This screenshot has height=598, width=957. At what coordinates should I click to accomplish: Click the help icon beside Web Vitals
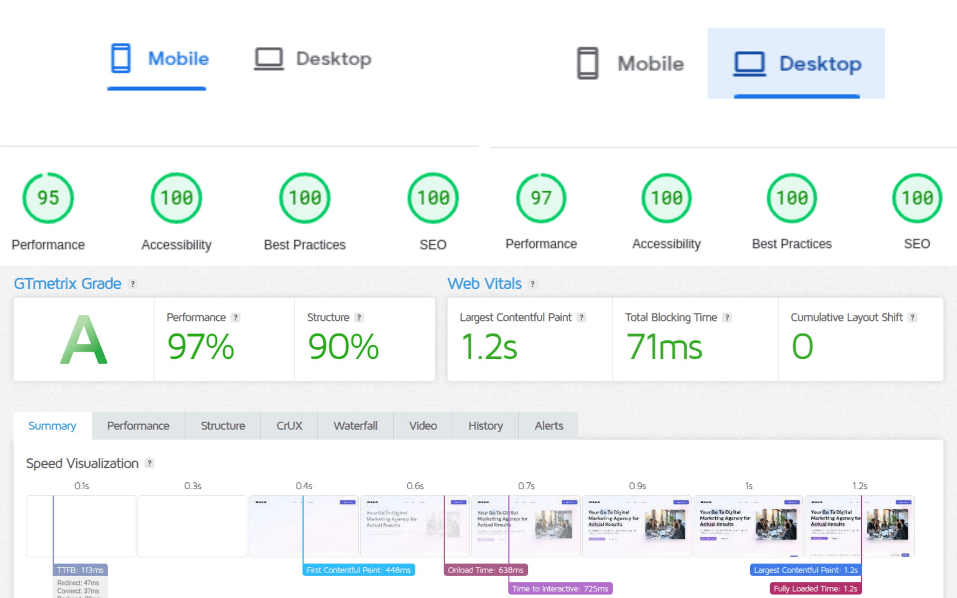tap(532, 284)
